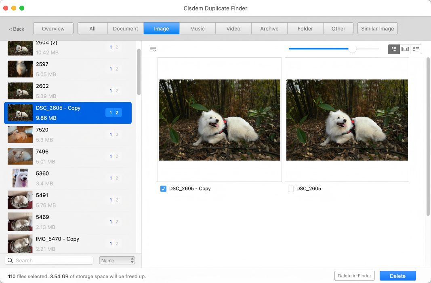This screenshot has height=283, width=431.
Task: Switch to the side-by-side comparison view icon
Action: pyautogui.click(x=405, y=49)
